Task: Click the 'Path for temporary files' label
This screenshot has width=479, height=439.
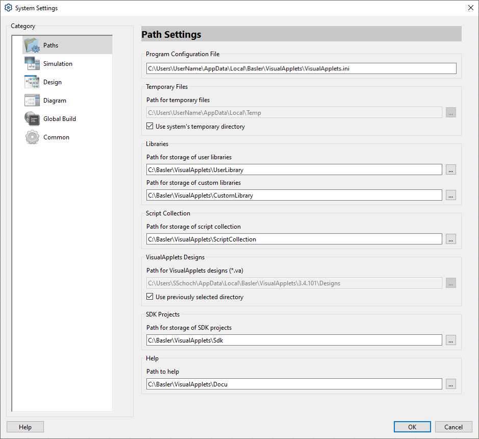Action: 178,100
